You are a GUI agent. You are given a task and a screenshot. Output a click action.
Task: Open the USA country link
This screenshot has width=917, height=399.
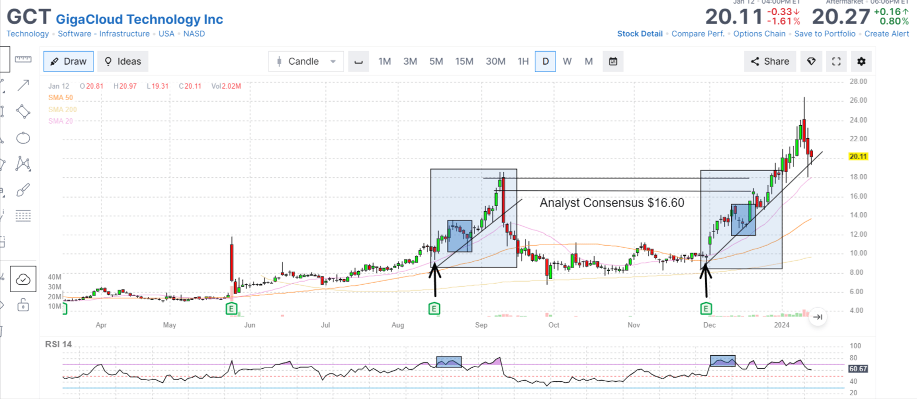166,33
